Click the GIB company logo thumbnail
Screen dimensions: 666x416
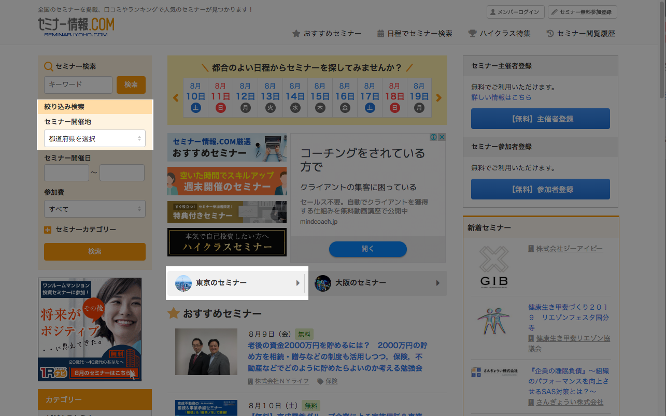493,267
